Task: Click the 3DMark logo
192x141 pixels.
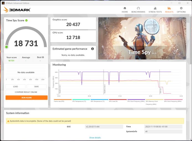Action: click(x=17, y=10)
